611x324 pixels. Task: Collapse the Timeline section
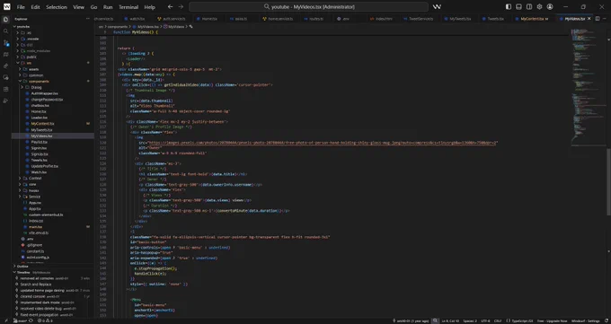pos(53,272)
